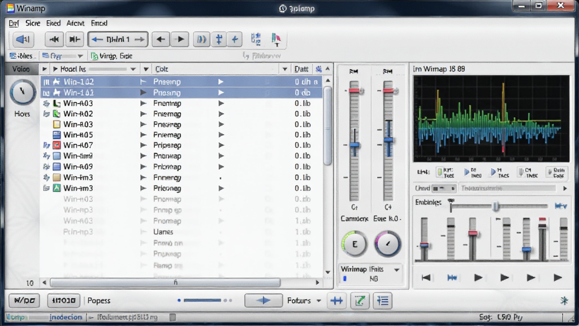Click the Popess button
The height and width of the screenshot is (326, 579).
[99, 301]
